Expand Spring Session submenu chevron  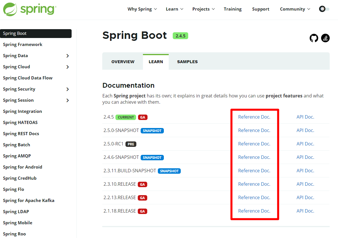point(68,100)
